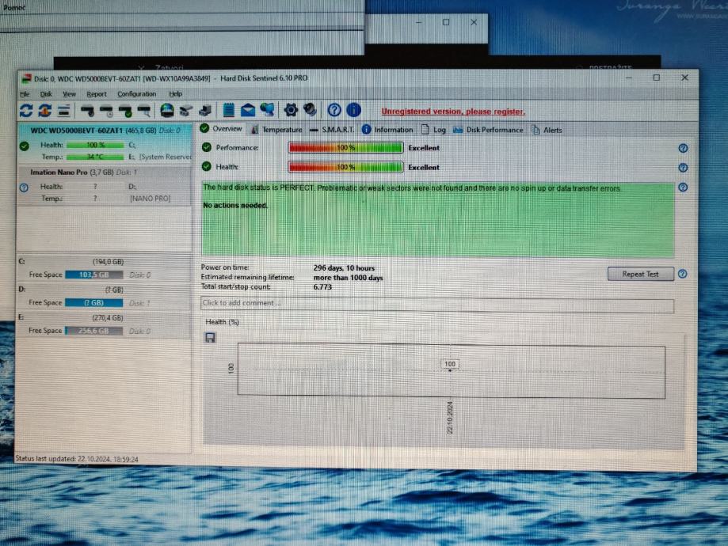Minimize the Hard Disk Sentinel window
Screen dimensions: 728x546
(x=629, y=78)
